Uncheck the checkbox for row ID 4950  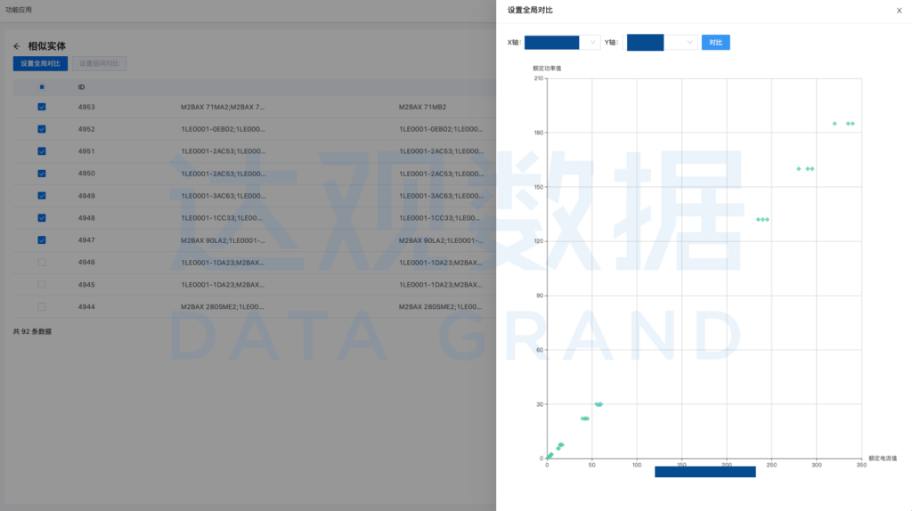click(x=42, y=174)
